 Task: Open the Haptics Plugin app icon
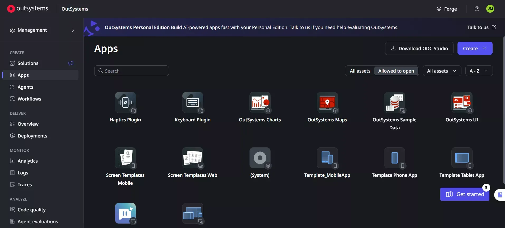[125, 102]
